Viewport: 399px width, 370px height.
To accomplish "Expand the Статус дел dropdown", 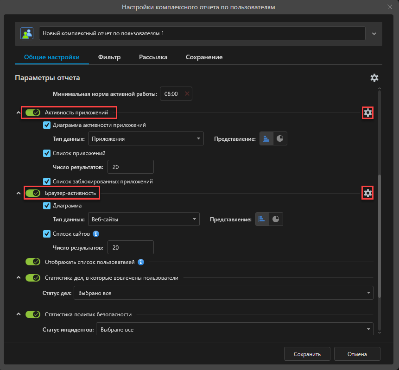I will (x=223, y=293).
